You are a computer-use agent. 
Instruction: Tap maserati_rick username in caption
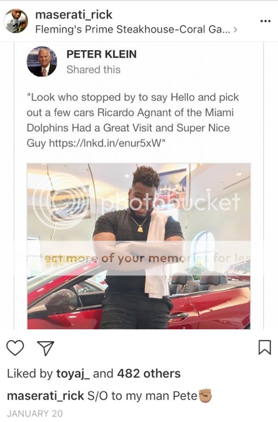tap(45, 396)
